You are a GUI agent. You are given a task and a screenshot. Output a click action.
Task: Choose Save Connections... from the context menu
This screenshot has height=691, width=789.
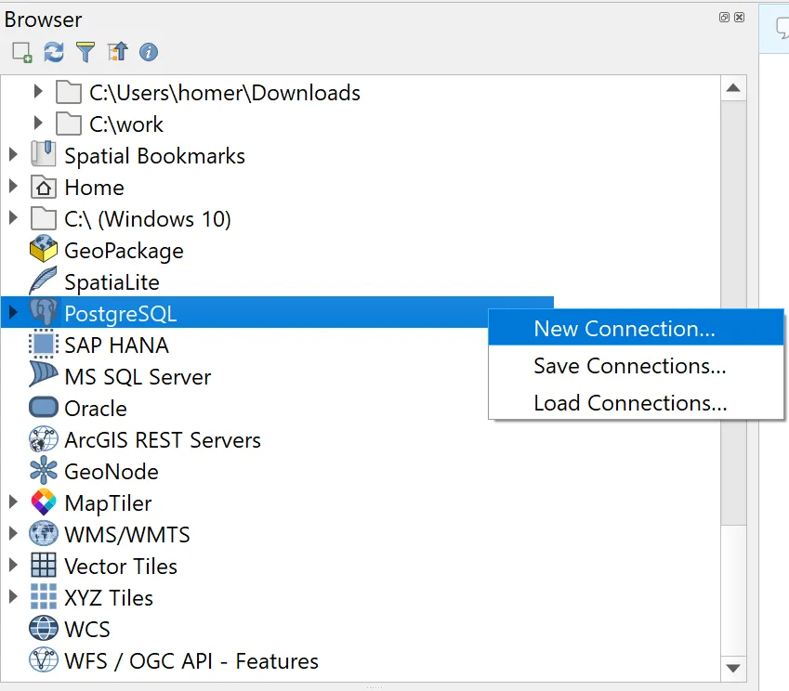pyautogui.click(x=629, y=366)
